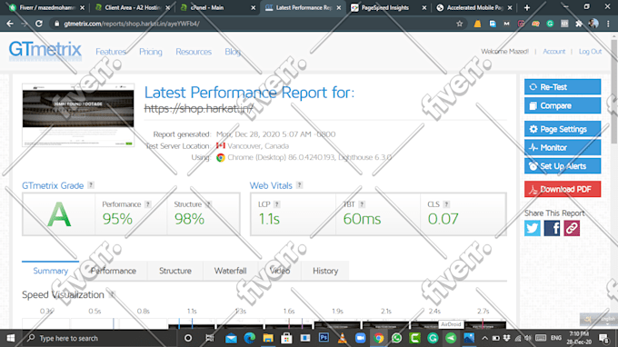Open a new browser tab
The height and width of the screenshot is (347, 618).
[527, 7]
